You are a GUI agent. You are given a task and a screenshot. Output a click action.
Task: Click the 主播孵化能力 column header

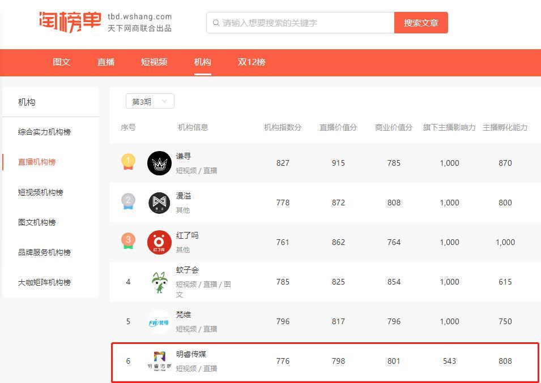point(505,127)
